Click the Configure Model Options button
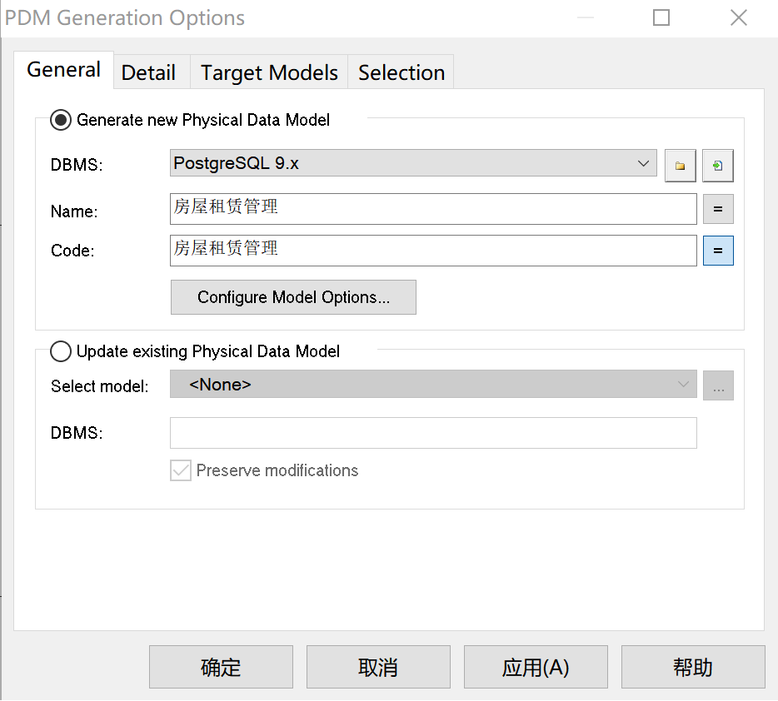Image resolution: width=778 pixels, height=701 pixels. tap(293, 297)
